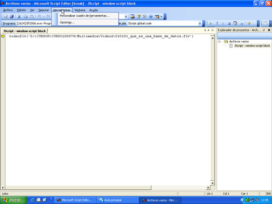Click the Cut scissors icon
Image resolution: width=272 pixels, height=204 pixels.
[x=19, y=16]
